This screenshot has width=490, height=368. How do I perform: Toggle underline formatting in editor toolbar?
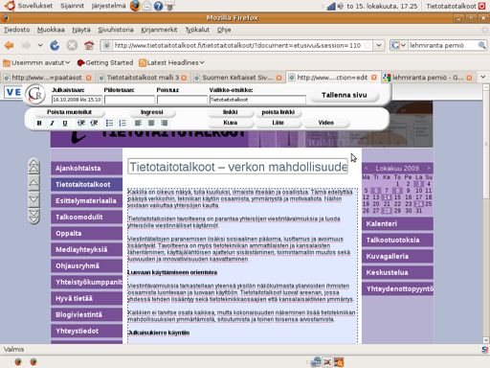click(x=65, y=123)
